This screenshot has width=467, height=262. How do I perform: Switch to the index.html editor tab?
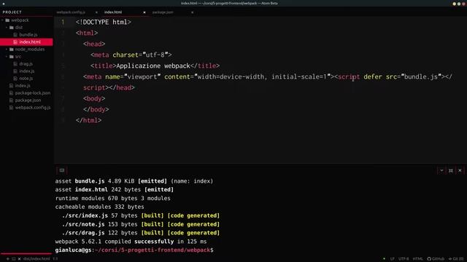pos(113,12)
